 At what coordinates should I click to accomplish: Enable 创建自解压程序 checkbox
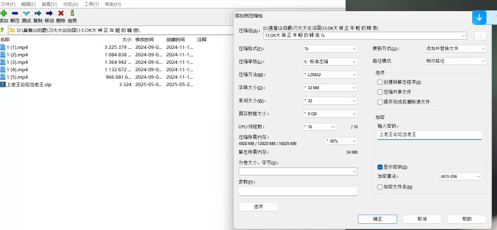(380, 82)
